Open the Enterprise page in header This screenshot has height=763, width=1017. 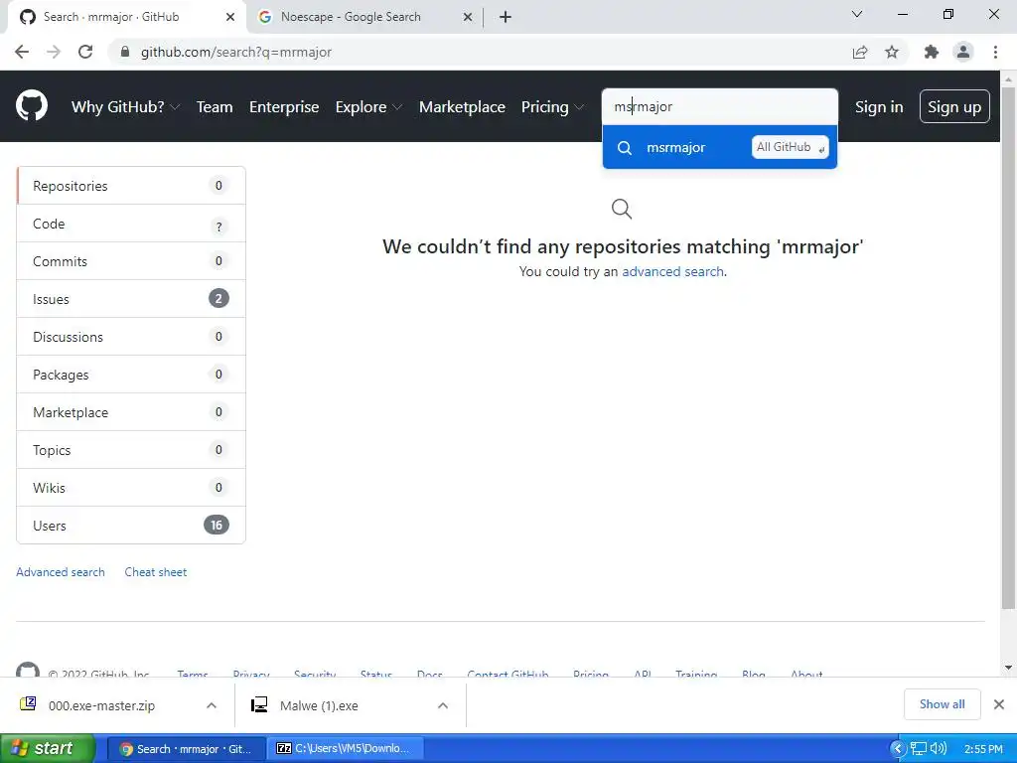pos(284,107)
